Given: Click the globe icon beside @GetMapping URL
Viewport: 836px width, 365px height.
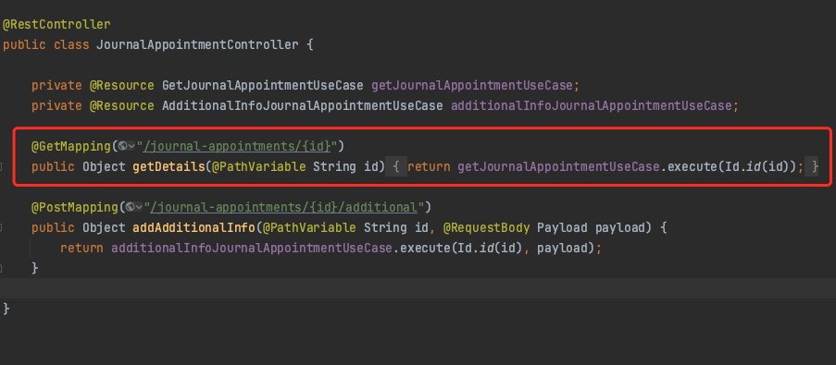Looking at the screenshot, I should point(122,146).
